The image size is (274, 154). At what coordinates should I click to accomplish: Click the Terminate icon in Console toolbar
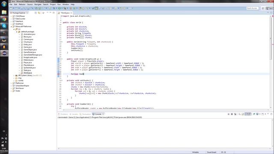click(229, 114)
